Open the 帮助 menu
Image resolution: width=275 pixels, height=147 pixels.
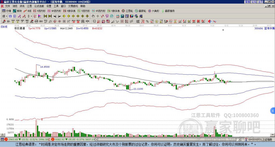pos(83,6)
